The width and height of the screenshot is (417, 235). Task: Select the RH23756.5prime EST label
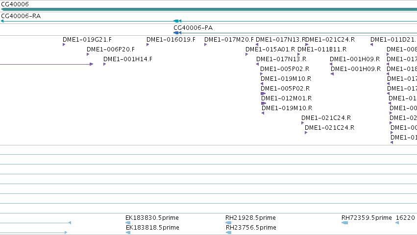[x=251, y=228]
